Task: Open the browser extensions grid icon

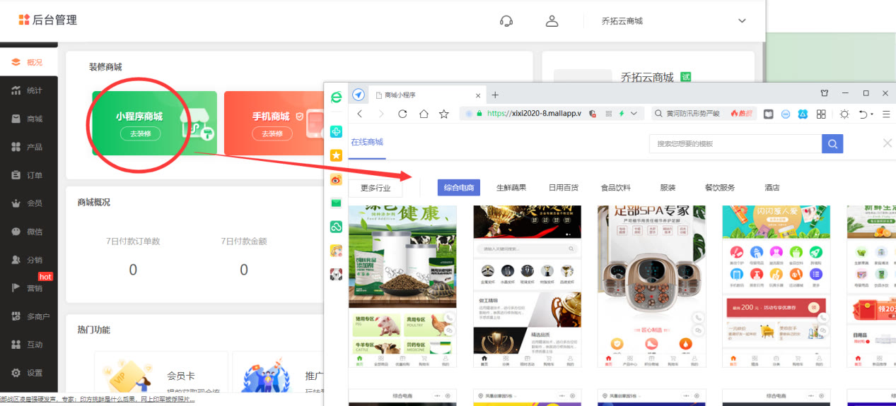Action: click(821, 114)
